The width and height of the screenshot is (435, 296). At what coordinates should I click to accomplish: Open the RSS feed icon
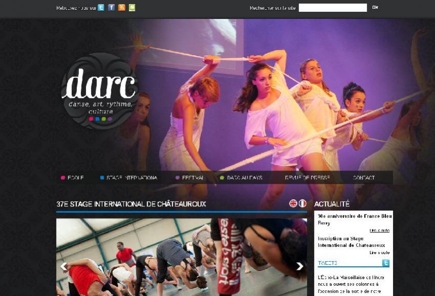click(121, 8)
